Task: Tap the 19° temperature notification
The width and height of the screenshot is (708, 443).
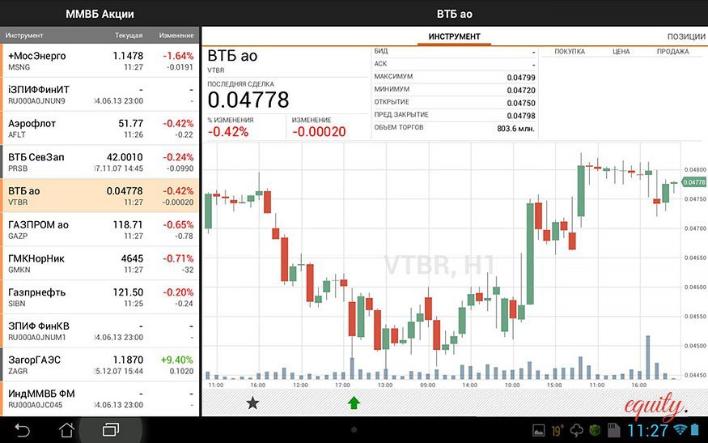Action: (557, 430)
